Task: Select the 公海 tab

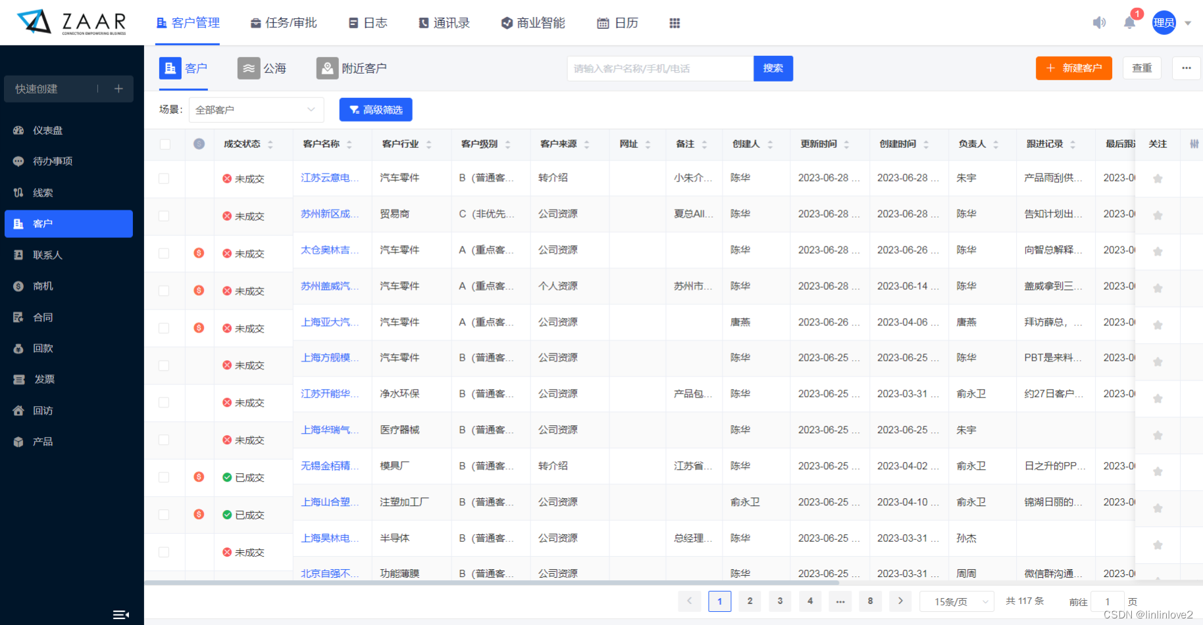Action: pos(262,68)
